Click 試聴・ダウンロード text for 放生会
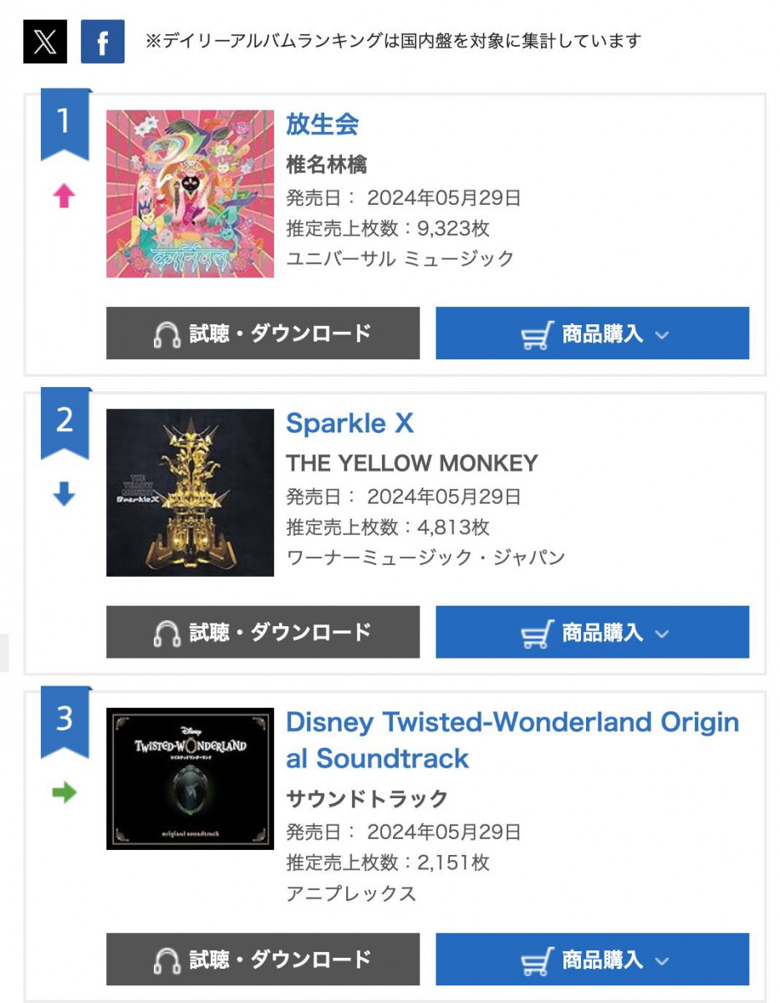Viewport: 780px width, 1003px height. pos(280,333)
